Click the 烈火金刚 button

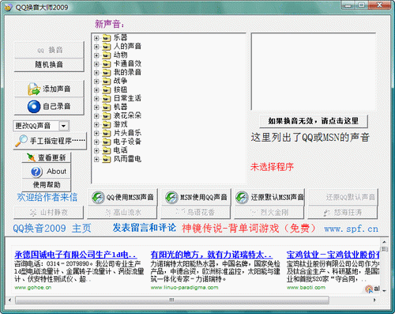coord(269,213)
